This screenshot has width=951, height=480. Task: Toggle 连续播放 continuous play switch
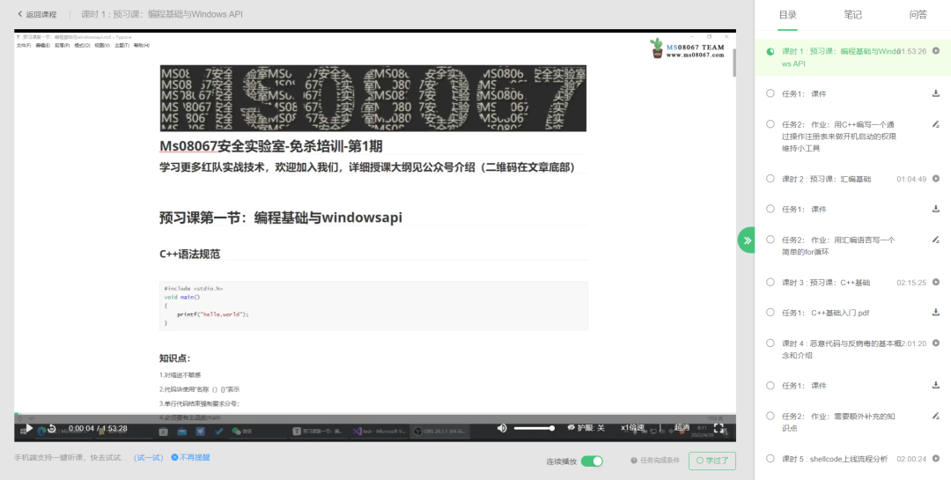coord(592,462)
